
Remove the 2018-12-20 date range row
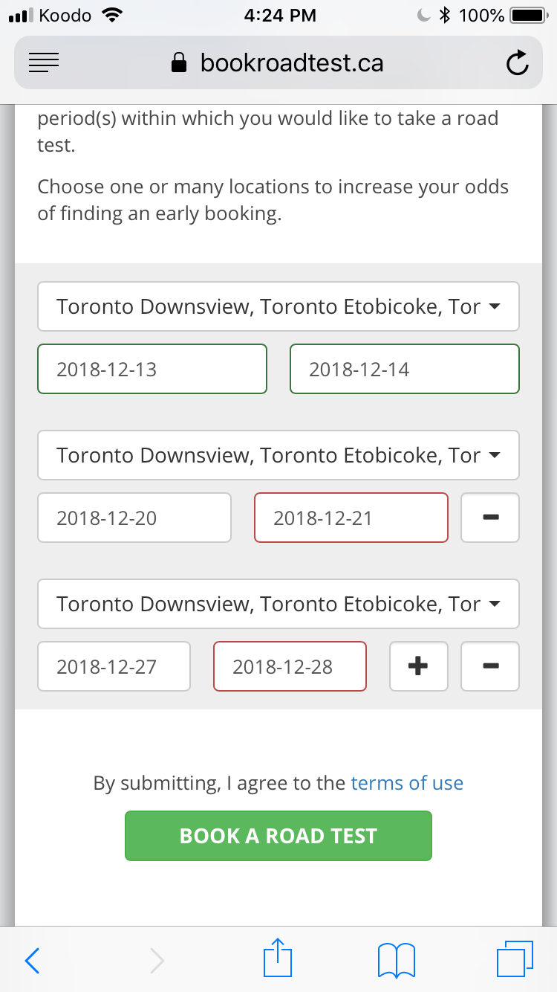[x=490, y=518]
